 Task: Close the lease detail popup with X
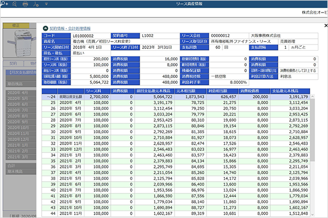pos(326,26)
